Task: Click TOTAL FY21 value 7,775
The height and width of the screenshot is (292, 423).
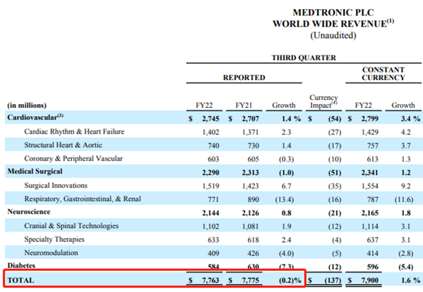Action: (x=250, y=280)
